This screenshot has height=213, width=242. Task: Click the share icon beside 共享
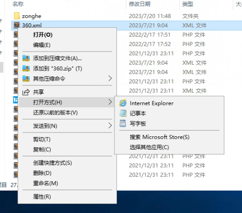point(26,92)
